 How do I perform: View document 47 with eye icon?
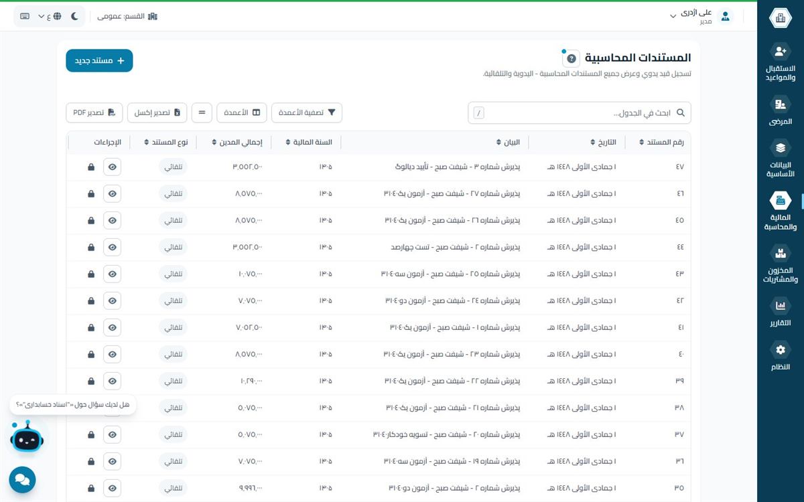pos(113,167)
